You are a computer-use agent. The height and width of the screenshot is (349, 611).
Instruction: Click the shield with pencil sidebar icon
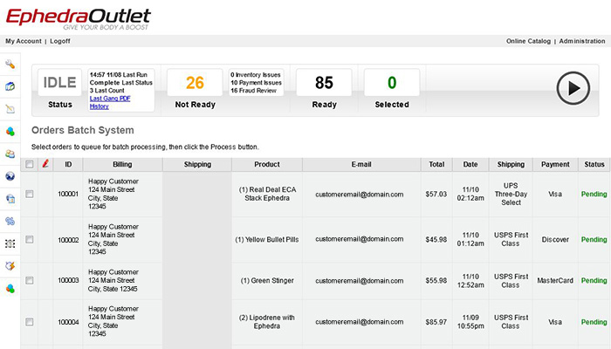pyautogui.click(x=10, y=266)
